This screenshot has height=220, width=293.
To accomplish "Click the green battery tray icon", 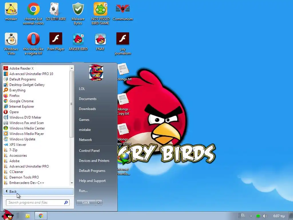I will click(x=258, y=216).
